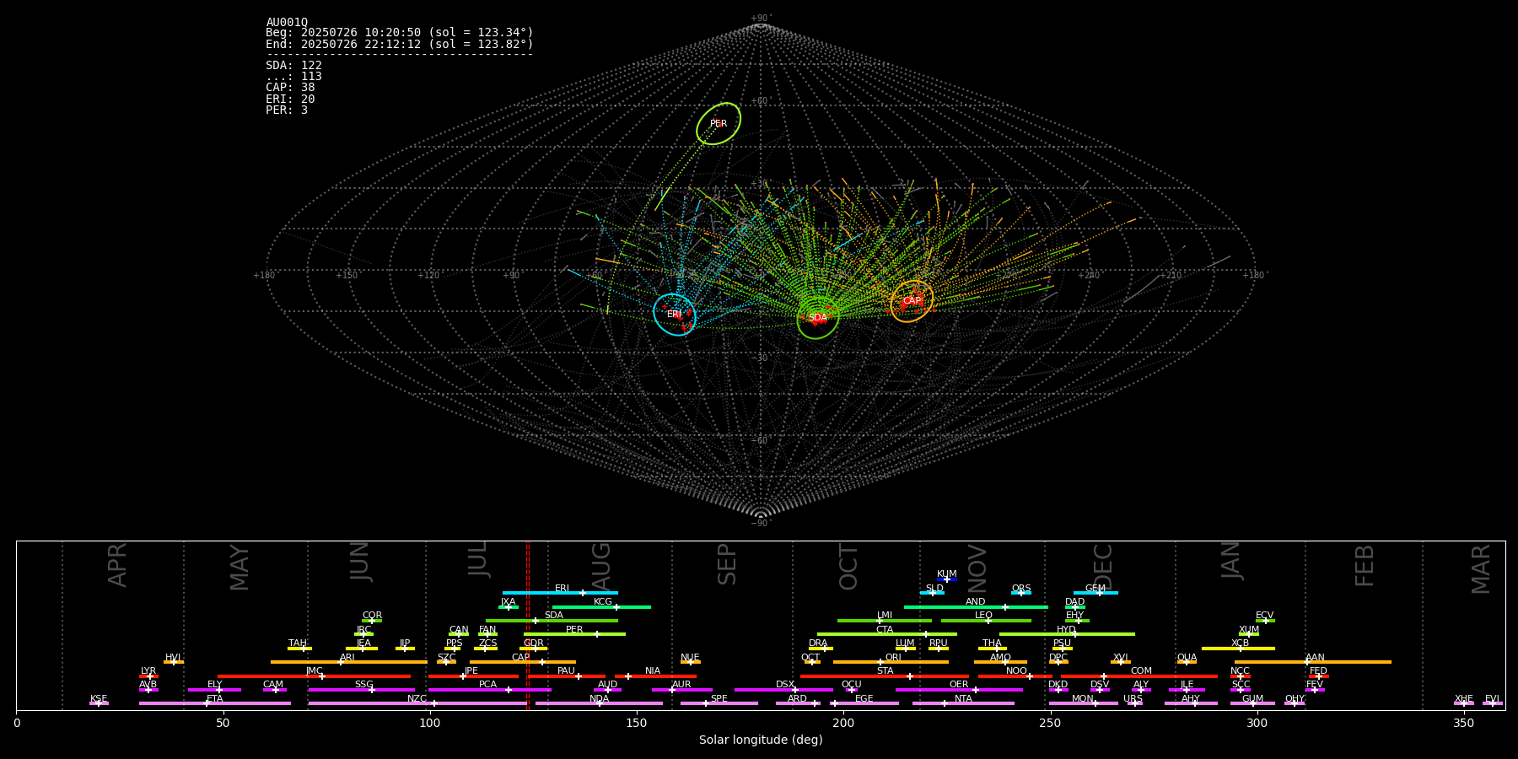
Task: Click the EVI shower marker in timeline
Action: tap(1493, 703)
